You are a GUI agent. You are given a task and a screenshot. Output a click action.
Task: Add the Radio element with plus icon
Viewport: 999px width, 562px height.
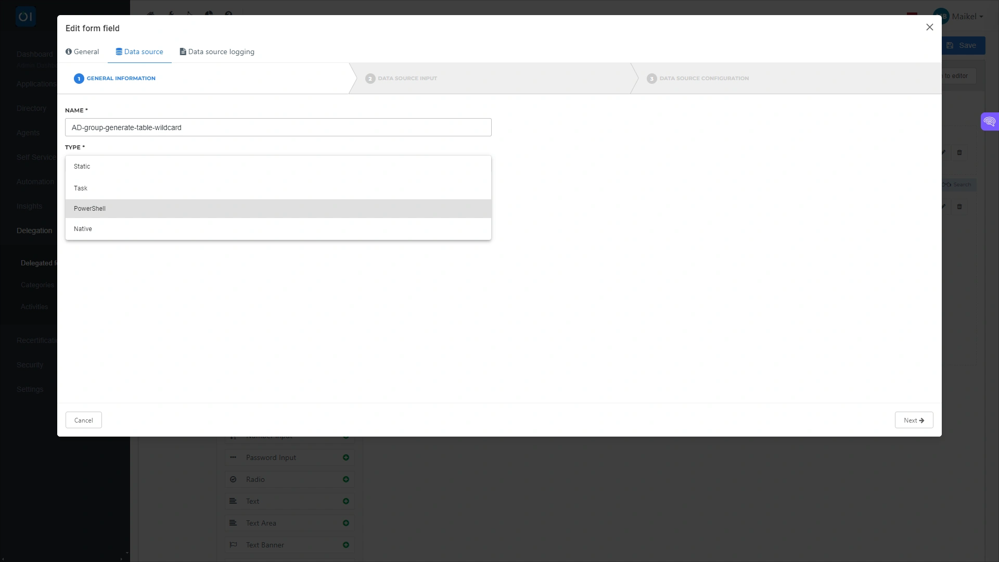[346, 479]
